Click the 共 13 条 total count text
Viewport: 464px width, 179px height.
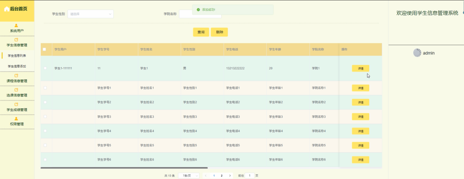tap(170, 175)
